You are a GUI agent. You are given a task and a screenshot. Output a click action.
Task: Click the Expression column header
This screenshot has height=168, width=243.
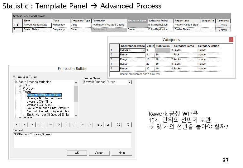pyautogui.click(x=109, y=21)
